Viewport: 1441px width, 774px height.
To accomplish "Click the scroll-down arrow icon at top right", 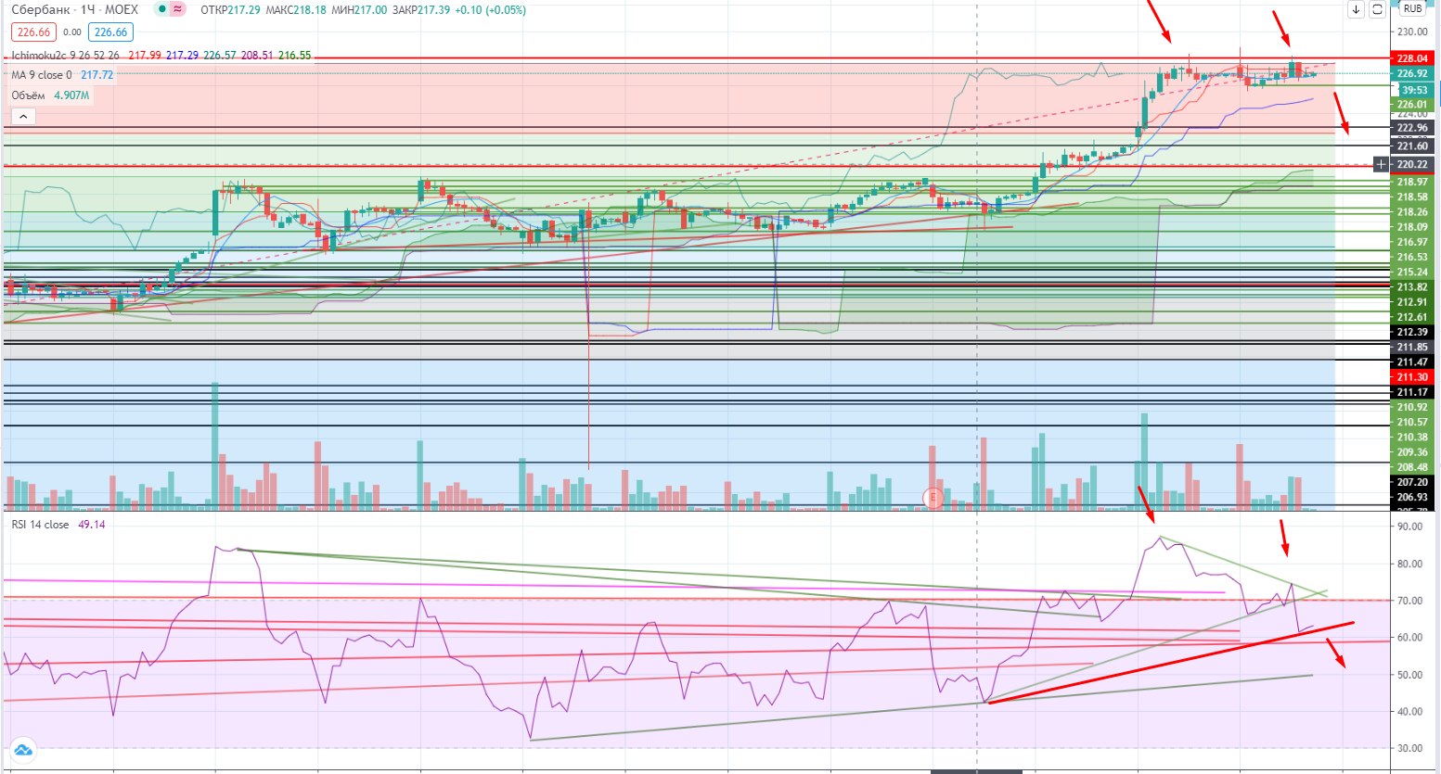I will pos(1356,9).
